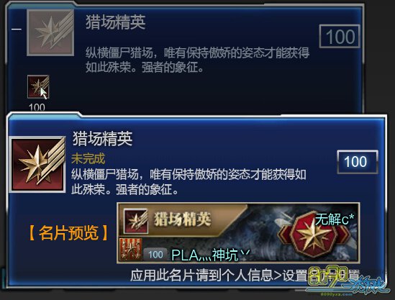The width and height of the screenshot is (395, 300).
Task: Click the player name PLA,,,,神坑
Action: click(x=211, y=255)
